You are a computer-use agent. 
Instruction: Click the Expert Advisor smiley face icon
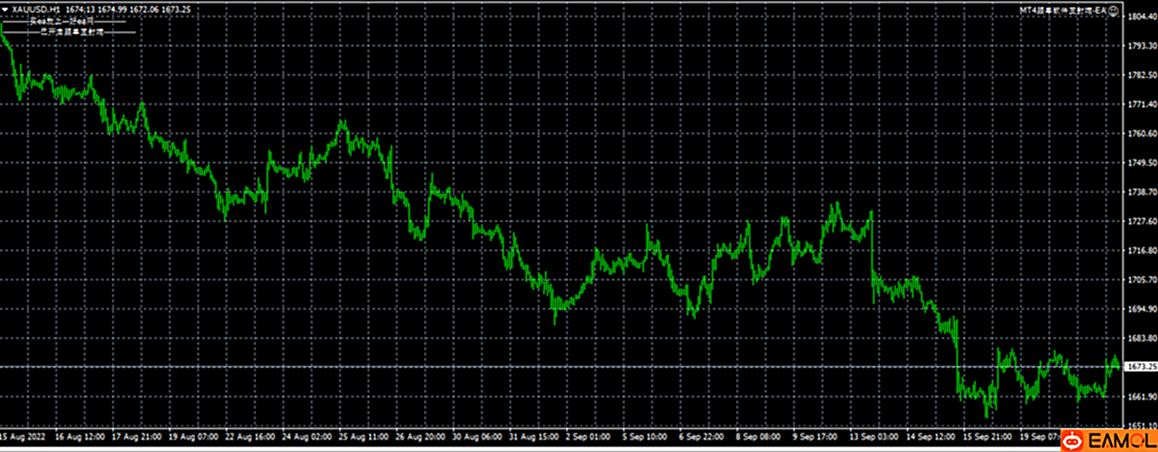[1113, 10]
